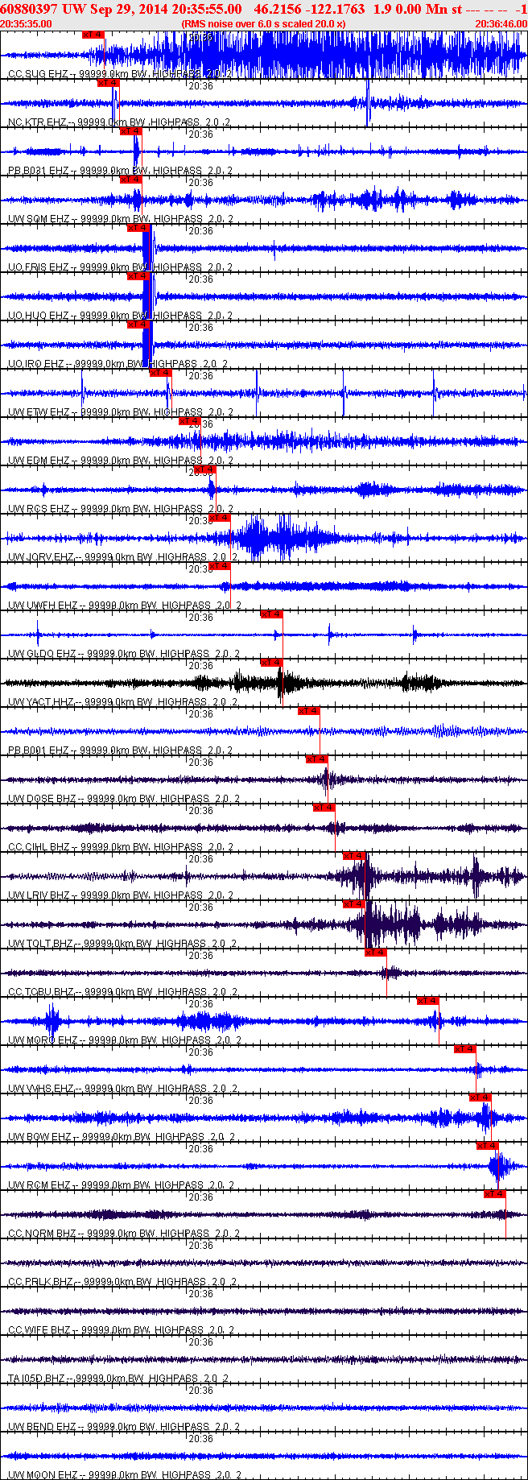The width and height of the screenshot is (528, 1480).
Task: Click the UW.LRIV BHZ station label
Action: 39,895
